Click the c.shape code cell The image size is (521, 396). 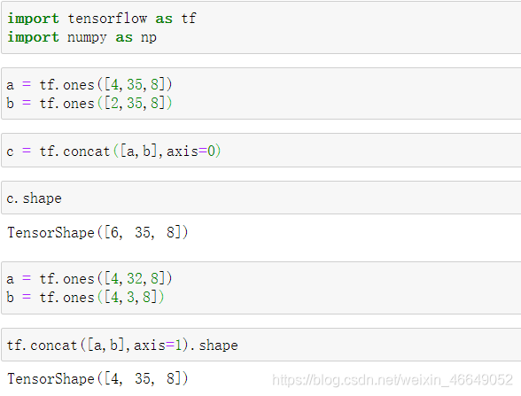(261, 198)
